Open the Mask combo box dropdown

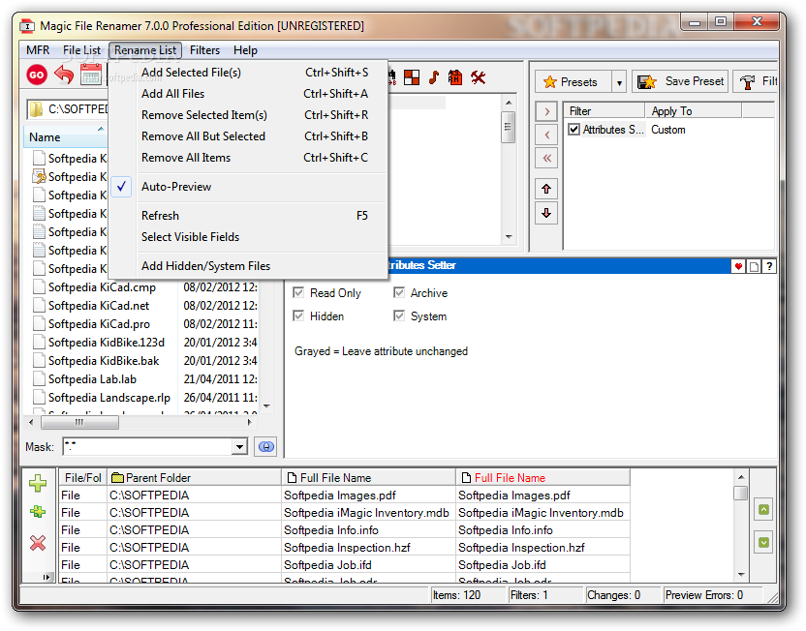click(239, 447)
